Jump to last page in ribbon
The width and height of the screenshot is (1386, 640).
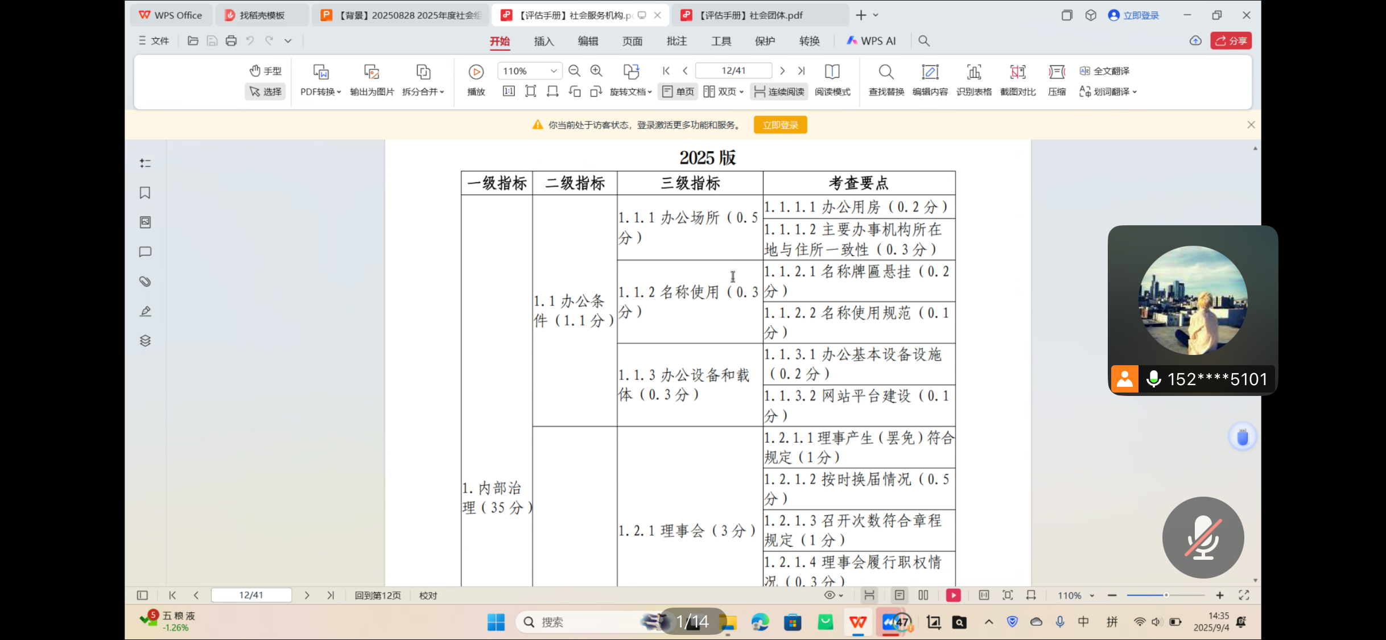pos(801,71)
